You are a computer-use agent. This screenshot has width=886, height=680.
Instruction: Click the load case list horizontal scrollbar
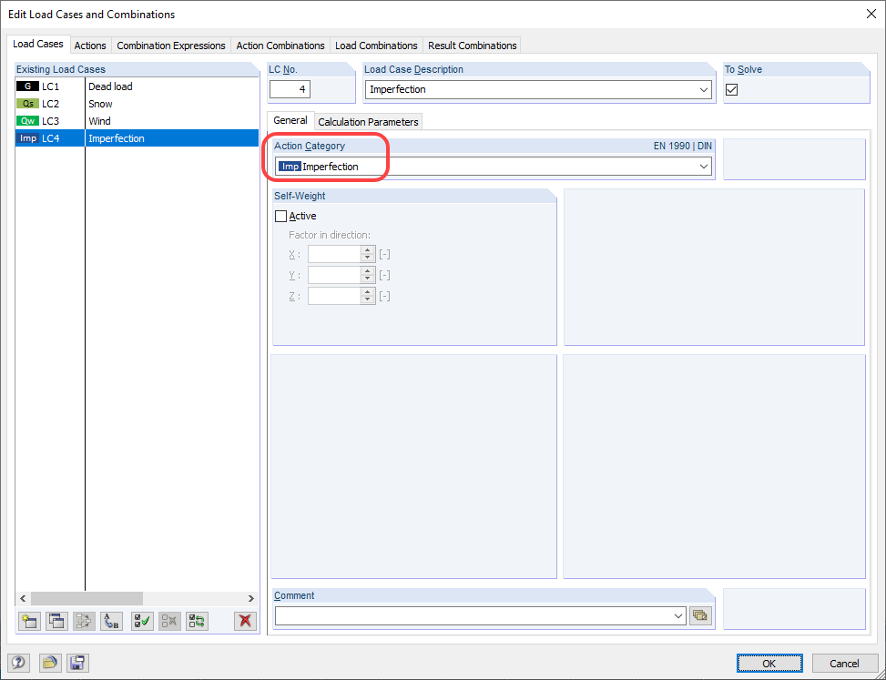[x=87, y=599]
